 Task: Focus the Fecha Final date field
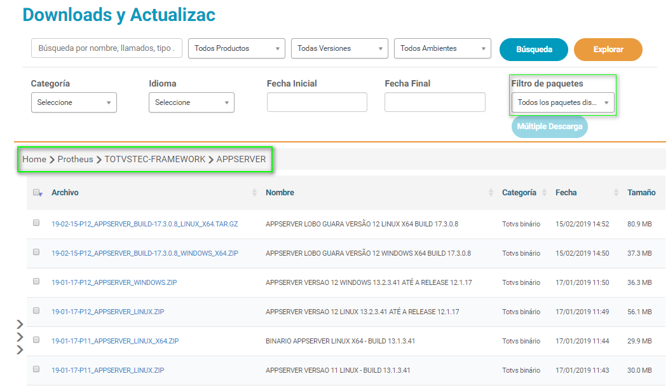pyautogui.click(x=435, y=102)
